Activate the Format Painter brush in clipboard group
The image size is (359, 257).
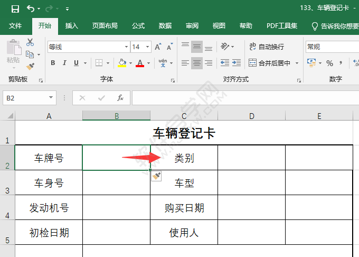click(x=30, y=66)
